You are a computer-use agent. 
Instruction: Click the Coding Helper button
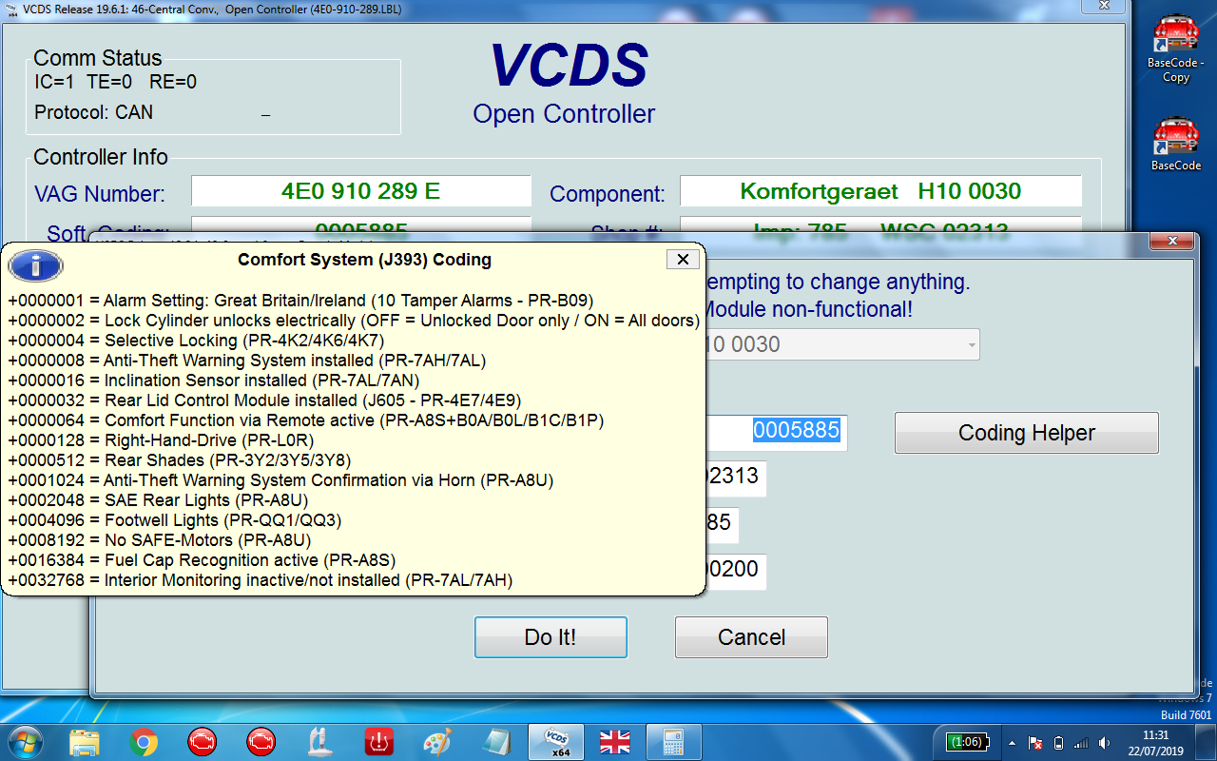[x=1026, y=433]
